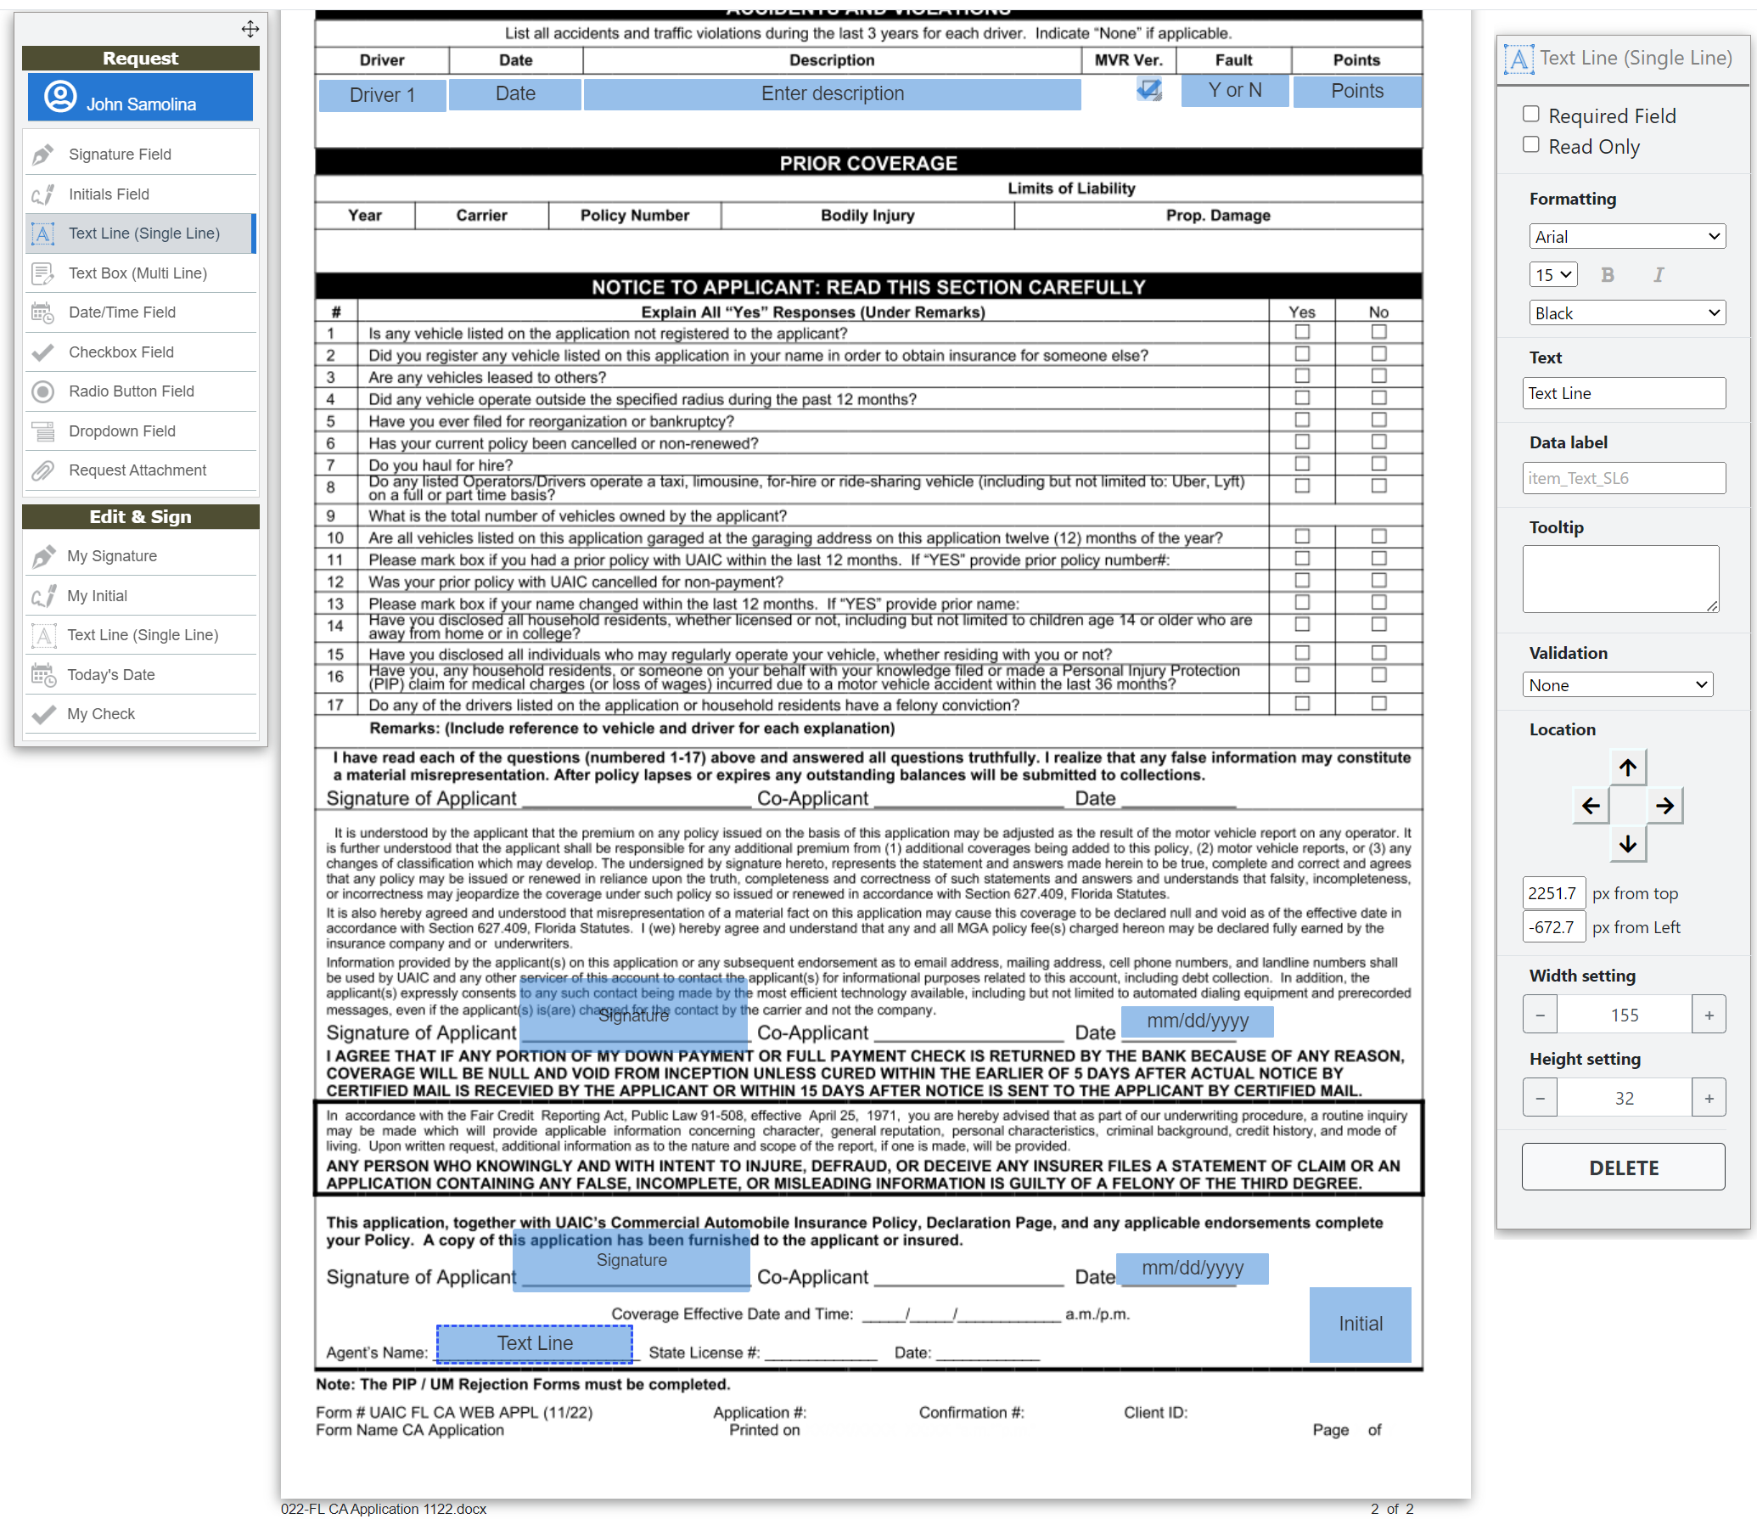Screen dimensions: 1757x1536
Task: Choose the Date/Time Field tool
Action: 121,312
